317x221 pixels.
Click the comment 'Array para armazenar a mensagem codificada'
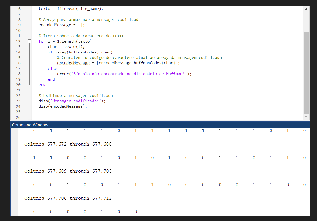[x=92, y=20]
